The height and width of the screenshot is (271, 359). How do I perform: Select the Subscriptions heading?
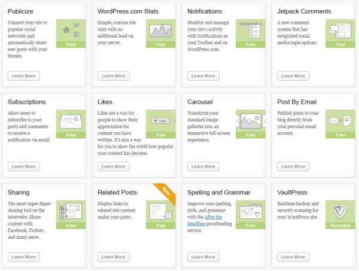click(26, 102)
